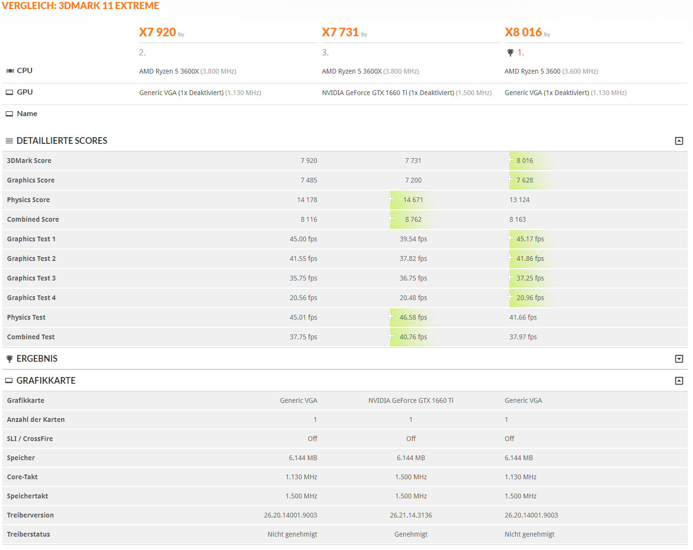The height and width of the screenshot is (550, 693).
Task: Click the Graphics Test 4 row label
Action: pos(31,298)
